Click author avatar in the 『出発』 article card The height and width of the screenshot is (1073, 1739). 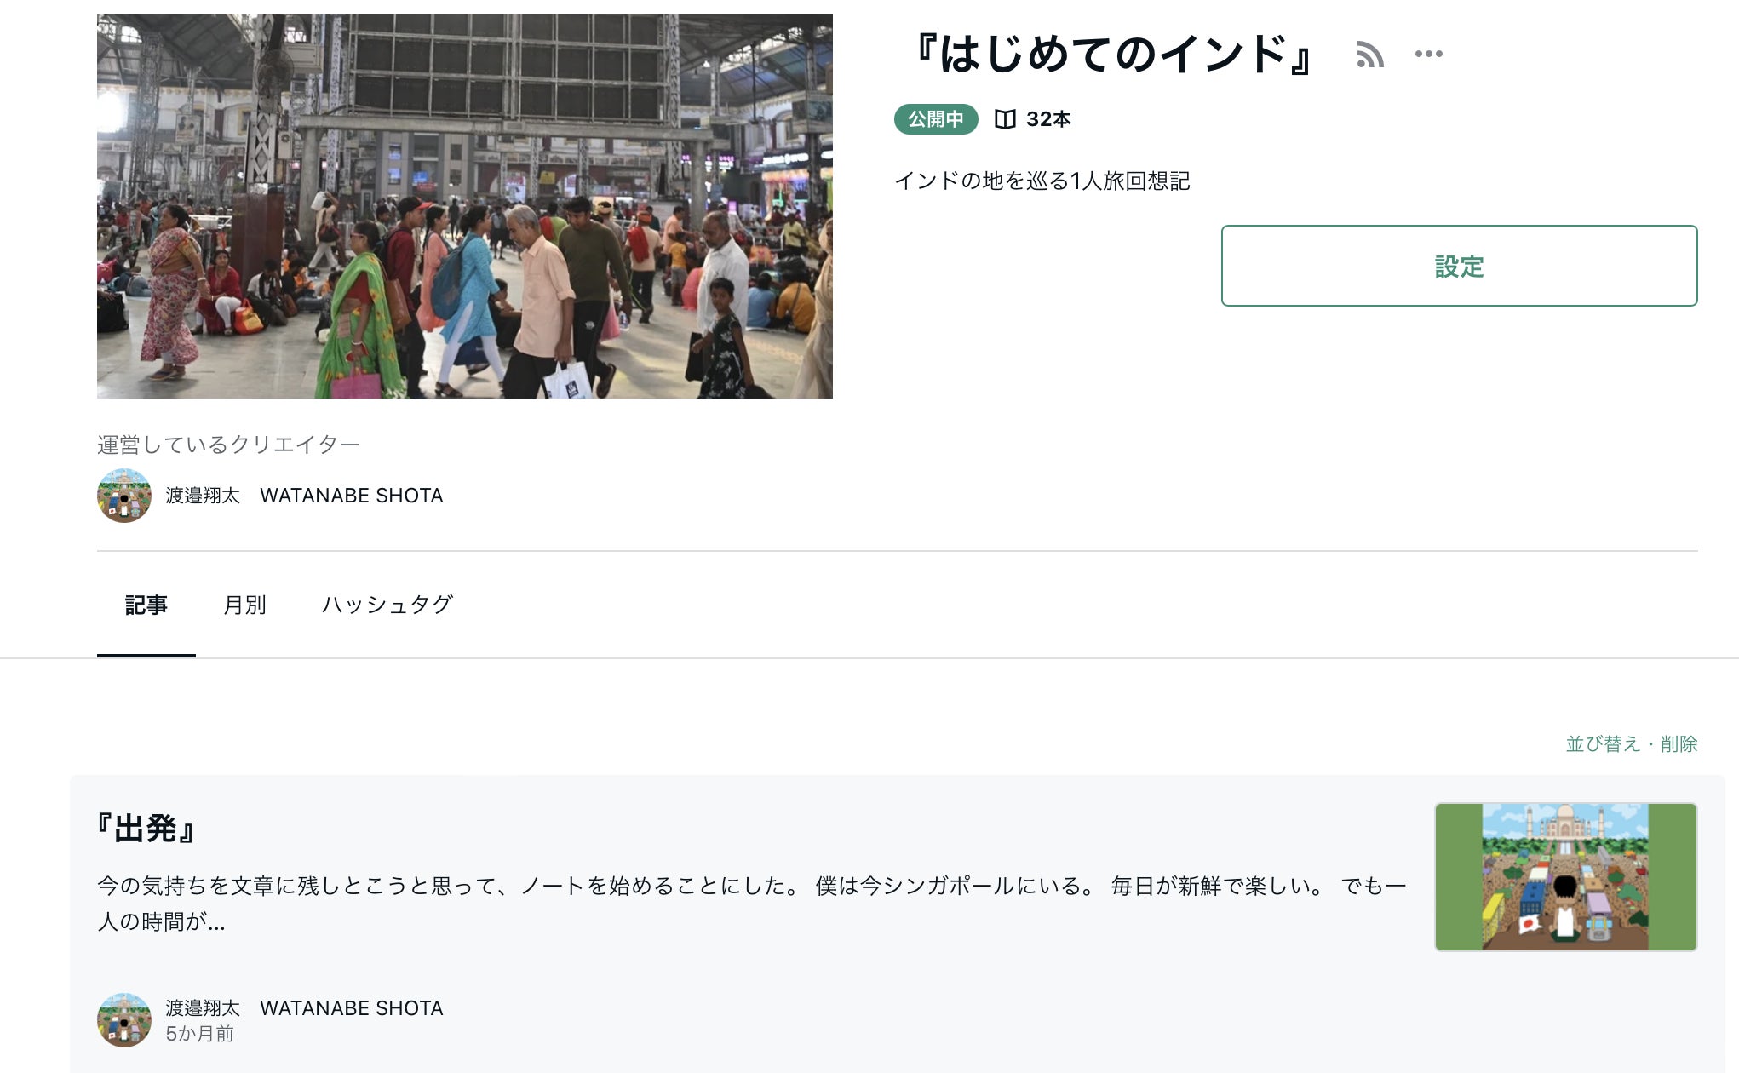(x=124, y=1019)
